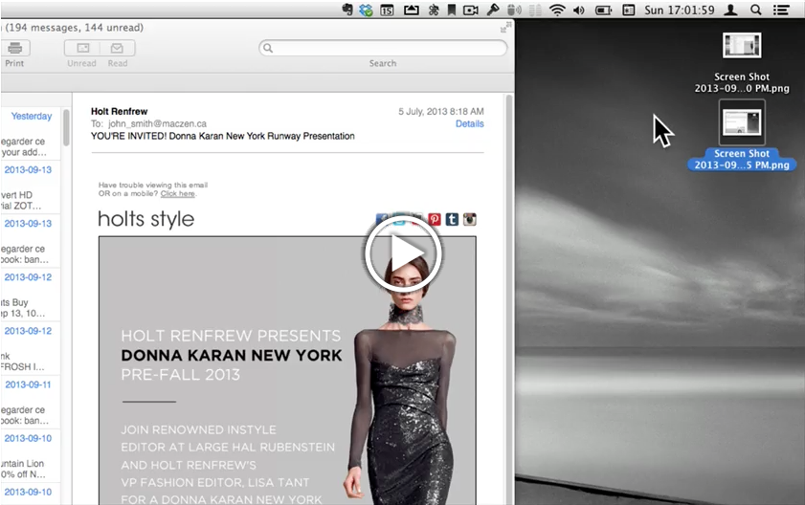
Task: Open the Pinterest icon in email
Action: pyautogui.click(x=435, y=220)
